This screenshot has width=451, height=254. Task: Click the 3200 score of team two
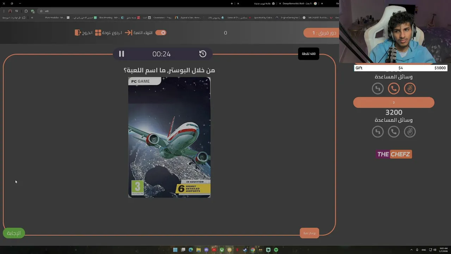394,113
